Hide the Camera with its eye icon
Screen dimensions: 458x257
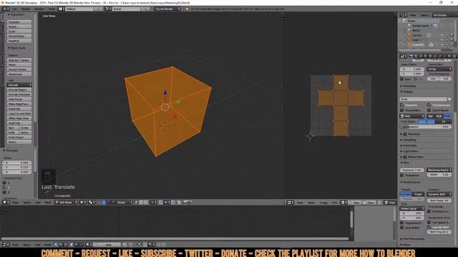[x=442, y=35]
